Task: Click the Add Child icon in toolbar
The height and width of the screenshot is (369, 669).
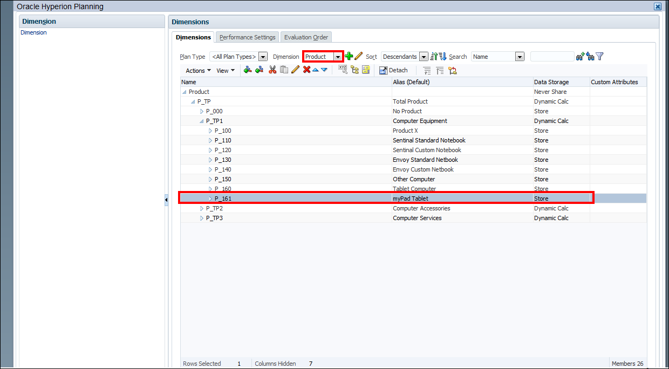Action: [x=248, y=70]
